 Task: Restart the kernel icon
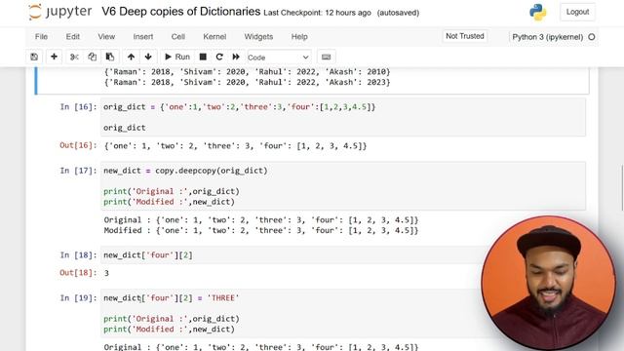219,57
